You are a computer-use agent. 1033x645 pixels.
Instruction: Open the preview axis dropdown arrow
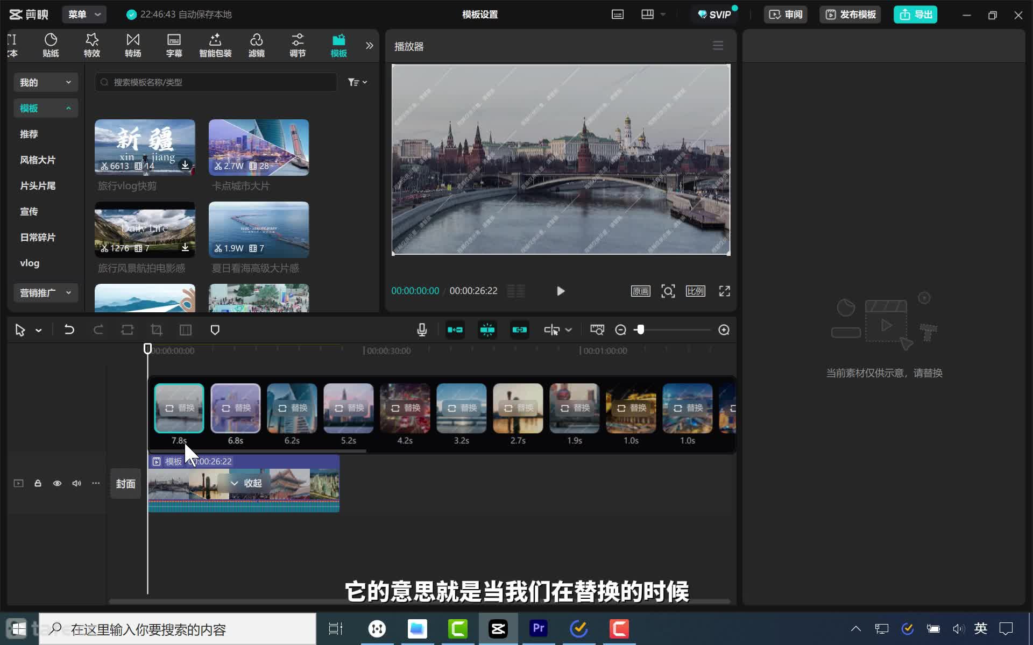coord(569,330)
